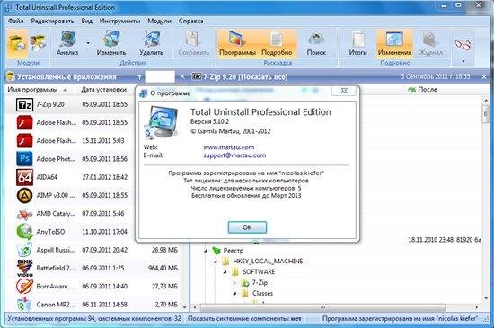494x328 pixels.
Task: Collapse the SOFTWARE tree node
Action: click(x=225, y=272)
